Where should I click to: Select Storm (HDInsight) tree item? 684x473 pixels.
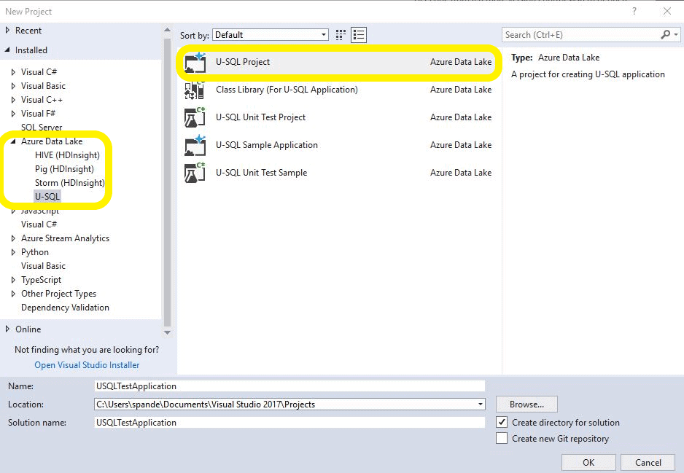pyautogui.click(x=69, y=183)
